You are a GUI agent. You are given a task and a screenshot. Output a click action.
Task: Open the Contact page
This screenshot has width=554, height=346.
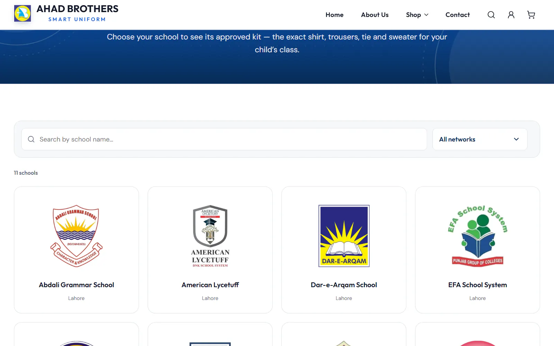[457, 15]
